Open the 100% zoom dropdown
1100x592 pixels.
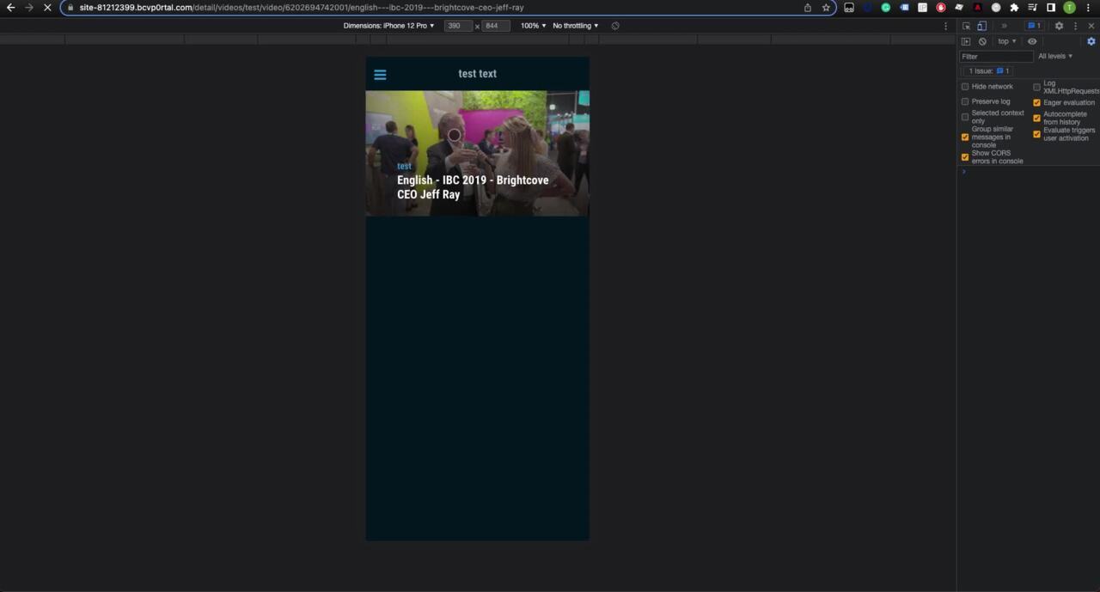click(533, 26)
